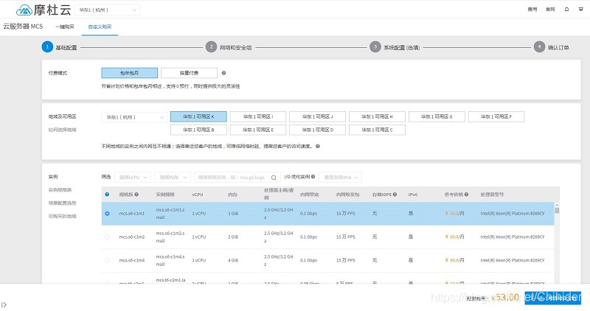Select the mcs.s6-c1m2 instance radio button
Viewport: 590px width, 311px height.
107,237
